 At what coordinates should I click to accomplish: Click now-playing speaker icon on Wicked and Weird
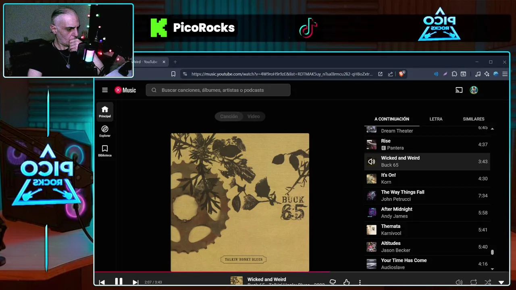click(371, 162)
